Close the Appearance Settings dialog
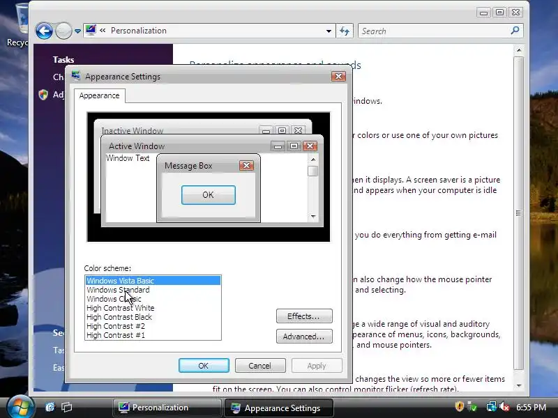Screen dimensions: 558x418 click(x=338, y=76)
